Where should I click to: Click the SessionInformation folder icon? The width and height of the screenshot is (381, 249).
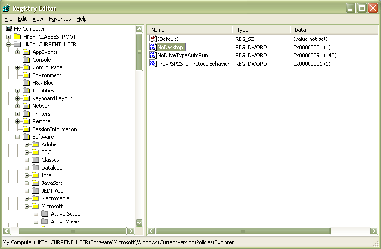point(26,129)
